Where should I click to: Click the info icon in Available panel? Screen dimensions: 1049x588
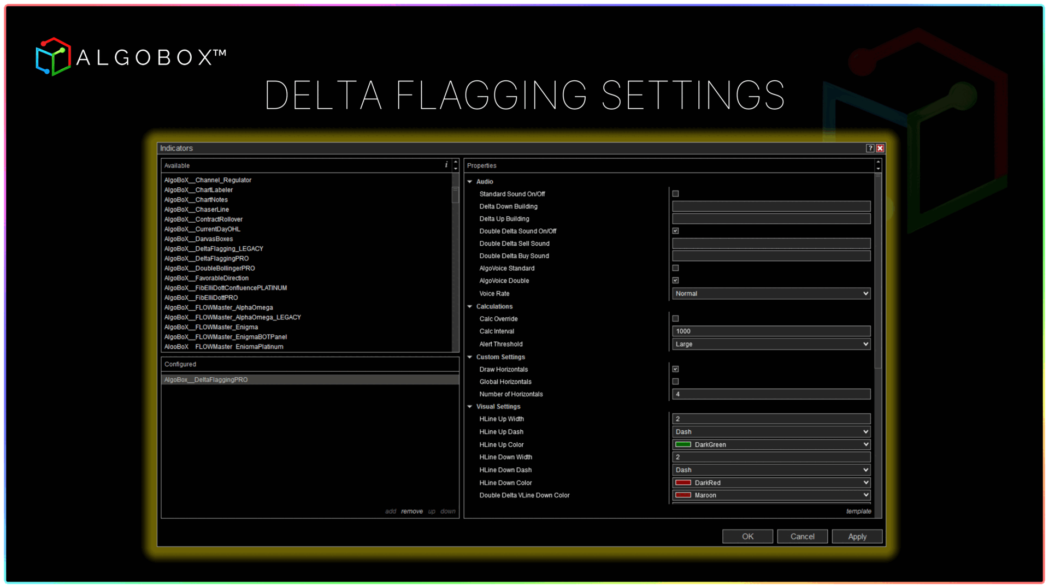click(446, 165)
